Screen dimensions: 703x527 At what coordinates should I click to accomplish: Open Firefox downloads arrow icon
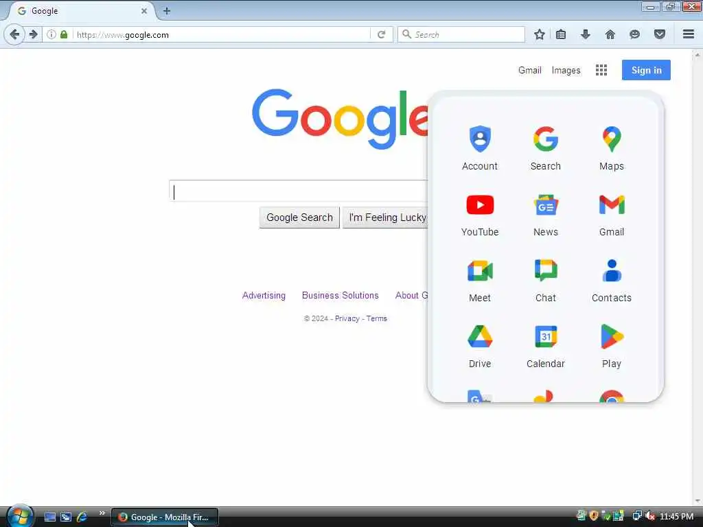(585, 34)
